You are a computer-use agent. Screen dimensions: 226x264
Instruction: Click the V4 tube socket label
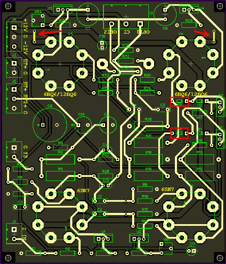[181, 34]
